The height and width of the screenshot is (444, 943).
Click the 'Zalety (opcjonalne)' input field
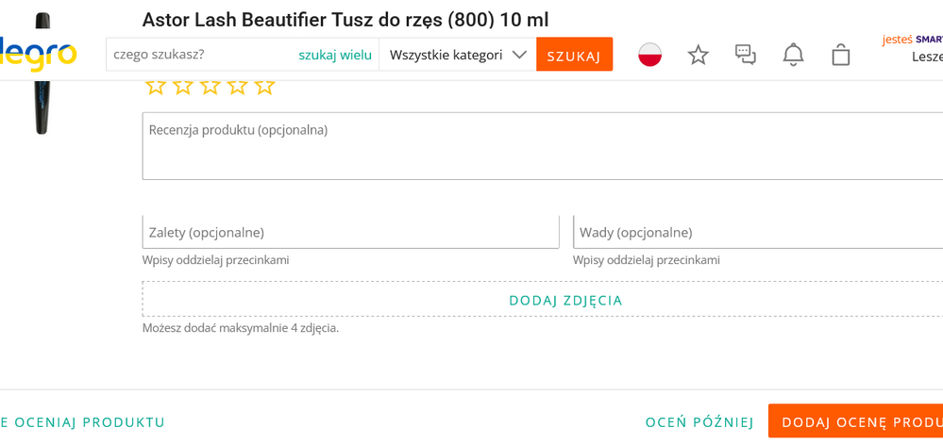click(x=350, y=232)
